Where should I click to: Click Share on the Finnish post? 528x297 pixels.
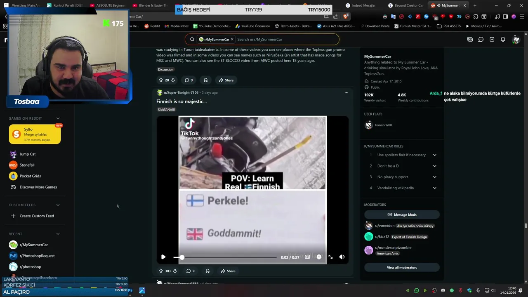coord(228,271)
